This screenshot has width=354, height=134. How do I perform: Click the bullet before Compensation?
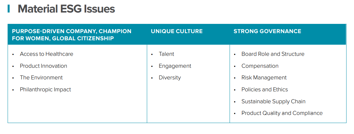click(235, 66)
